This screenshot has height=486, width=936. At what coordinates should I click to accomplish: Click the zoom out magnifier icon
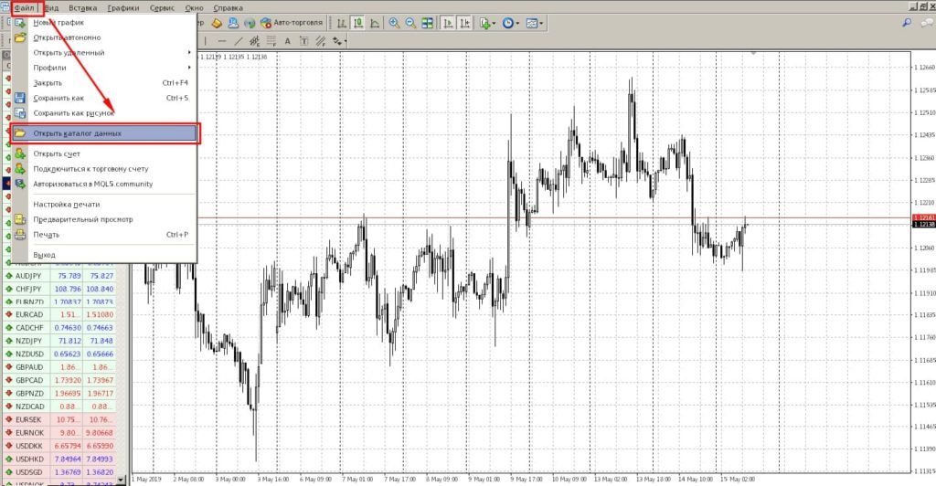[410, 23]
